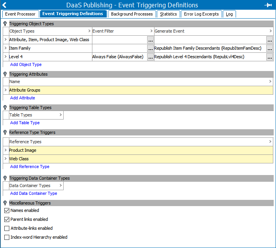Screen dimensions: 276x248
Task: Open Generate Event ellipsis for Attribute, Item row
Action: click(x=270, y=40)
